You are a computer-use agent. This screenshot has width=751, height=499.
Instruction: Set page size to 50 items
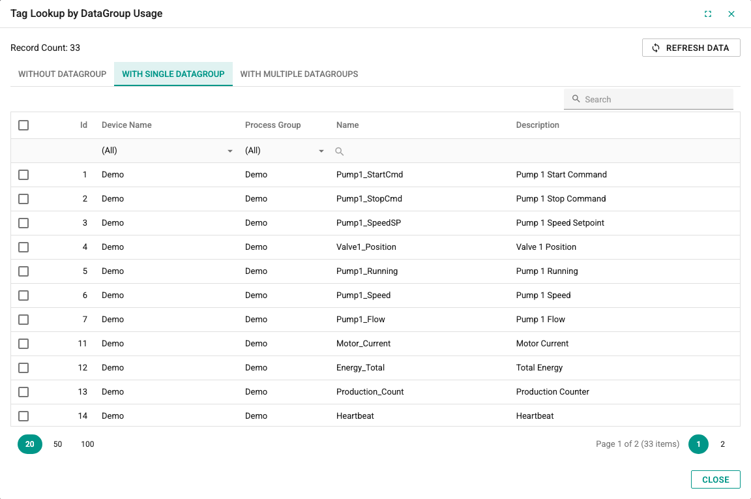coord(57,444)
